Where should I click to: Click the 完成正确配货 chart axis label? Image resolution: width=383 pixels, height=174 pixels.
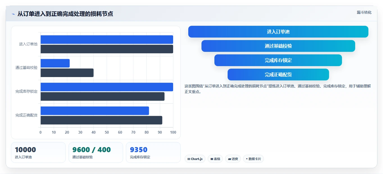(26, 115)
